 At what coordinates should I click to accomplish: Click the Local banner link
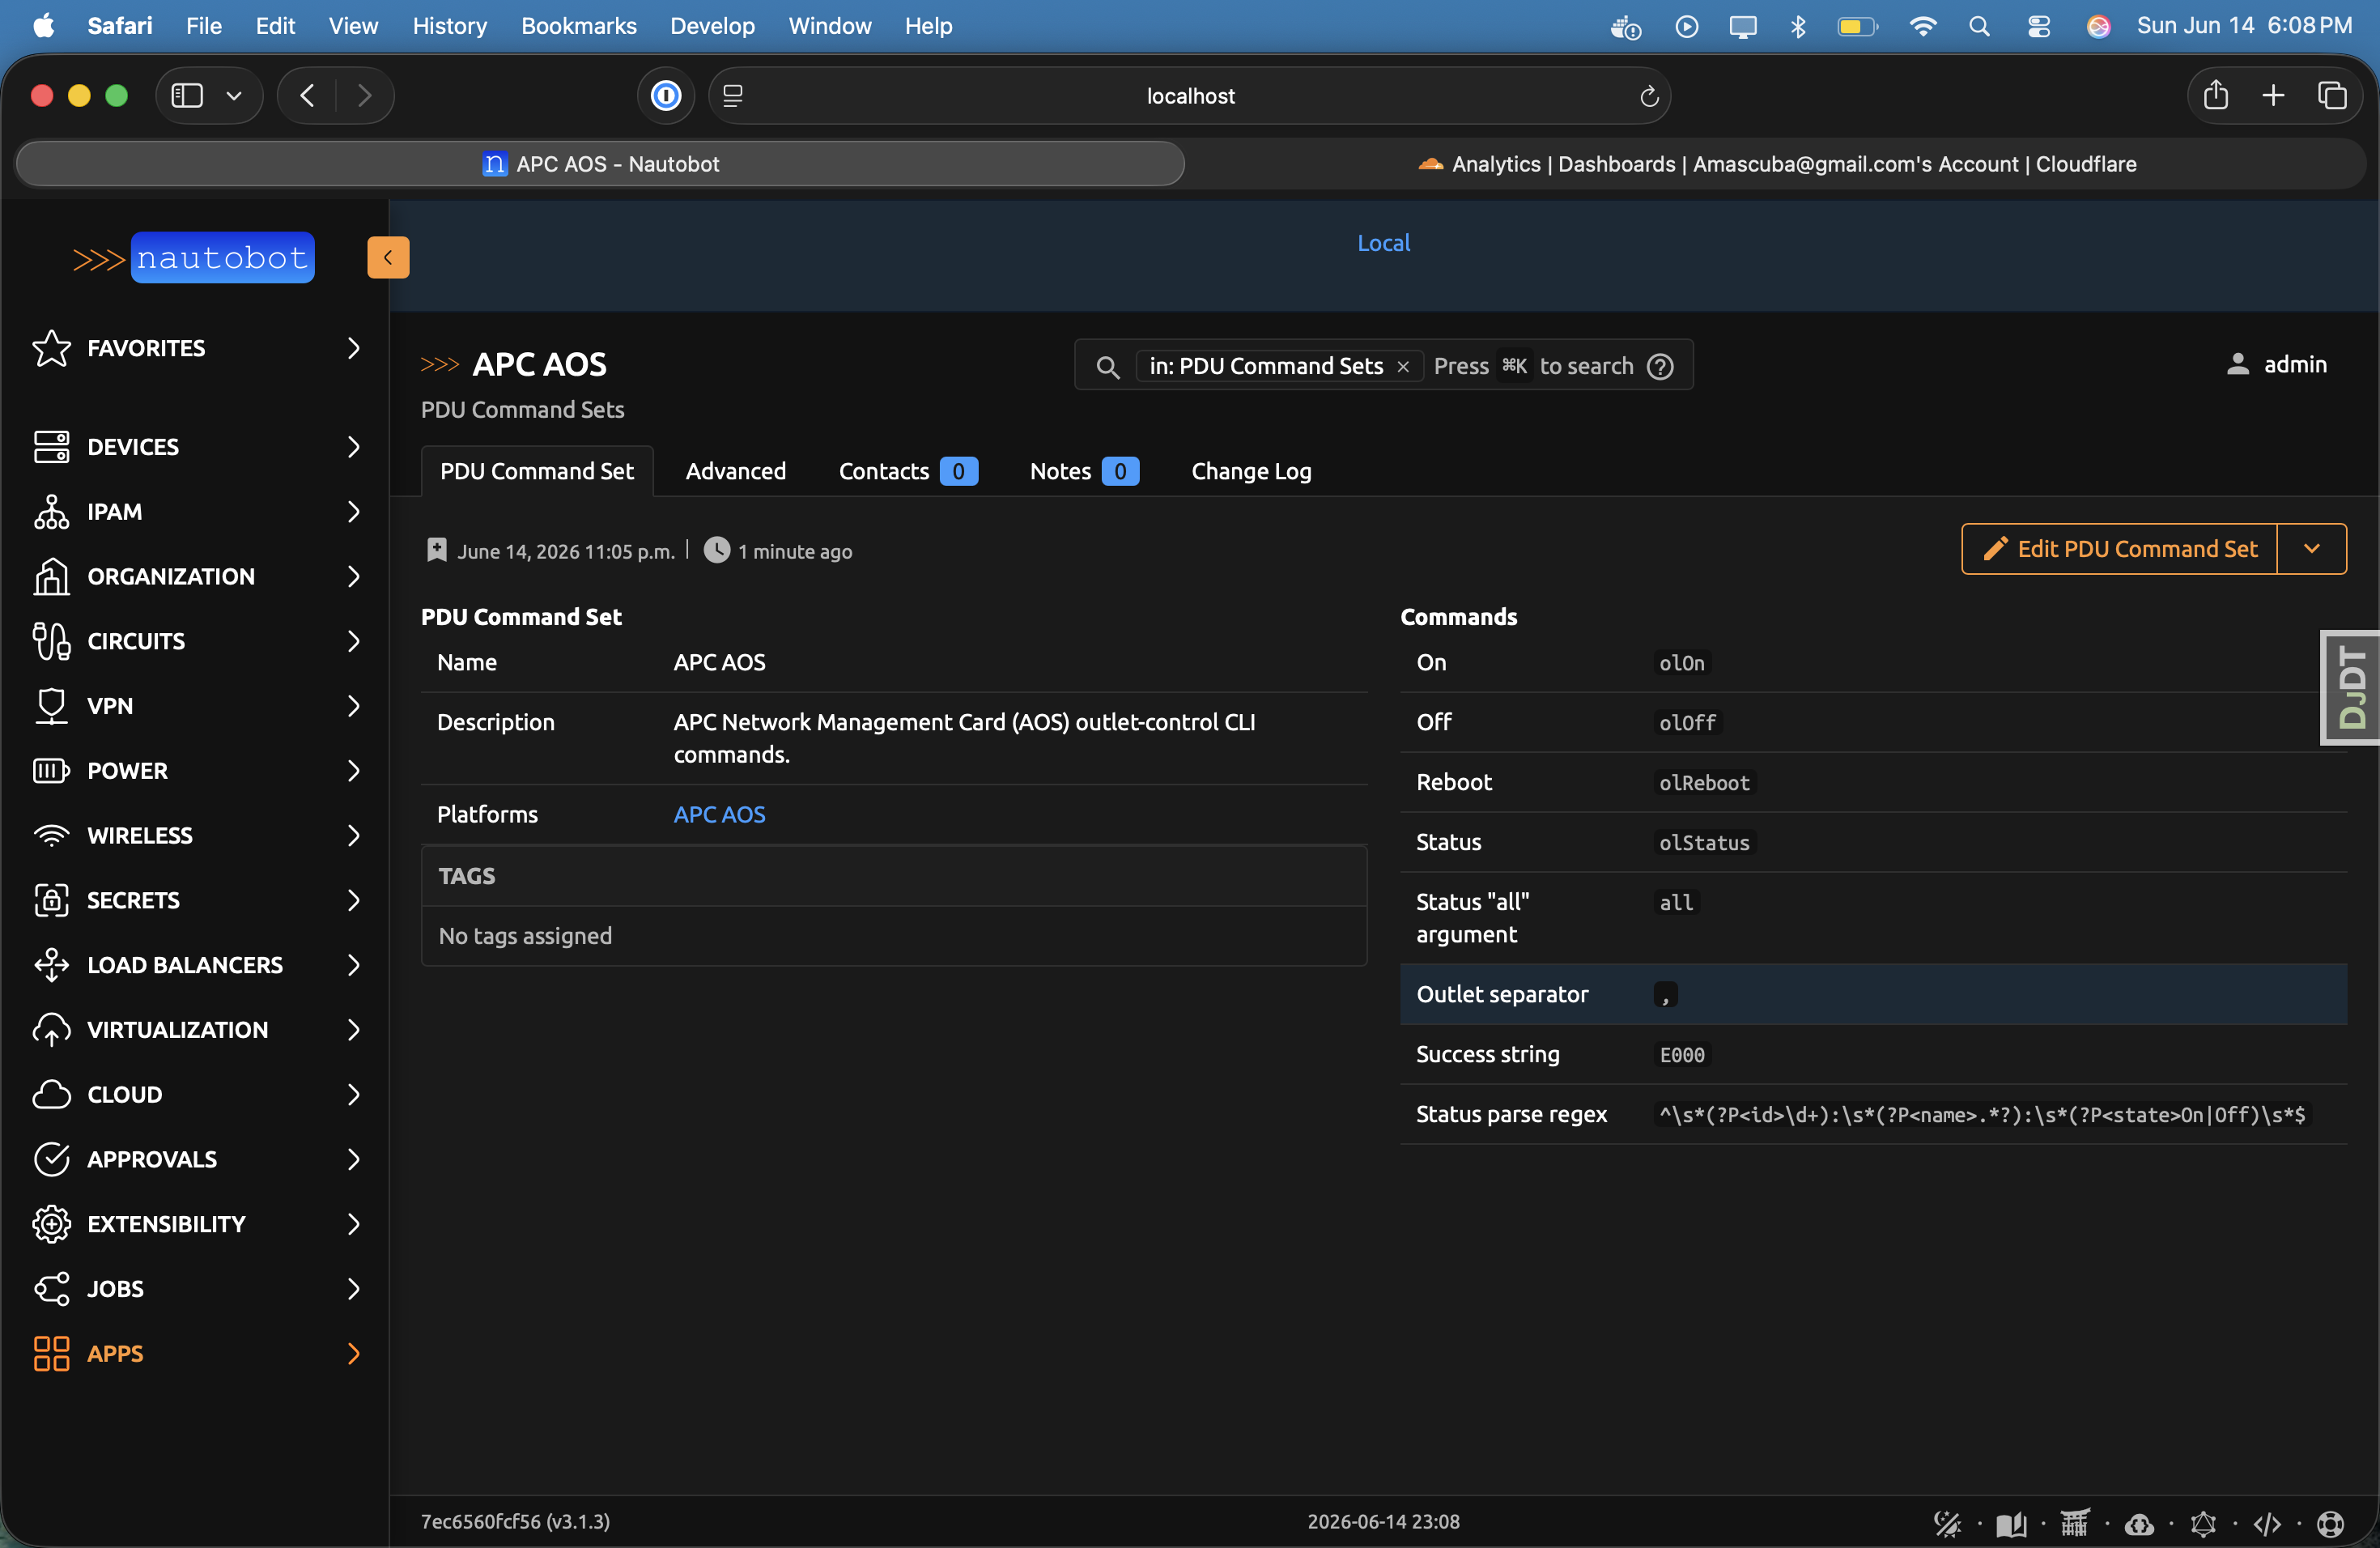tap(1384, 243)
